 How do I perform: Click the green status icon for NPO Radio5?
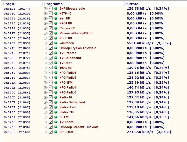56,92
